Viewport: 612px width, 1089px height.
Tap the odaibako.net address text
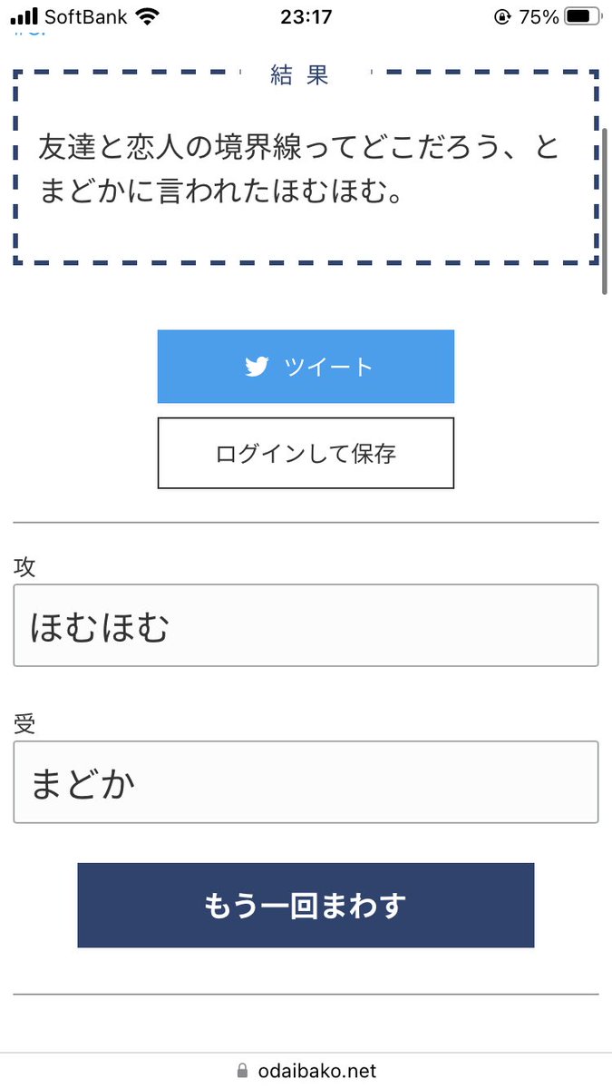[x=316, y=1071]
